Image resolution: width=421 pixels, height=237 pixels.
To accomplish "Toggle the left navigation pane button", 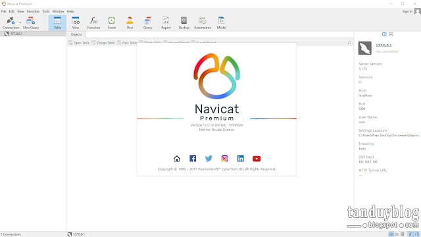I will pos(410,234).
